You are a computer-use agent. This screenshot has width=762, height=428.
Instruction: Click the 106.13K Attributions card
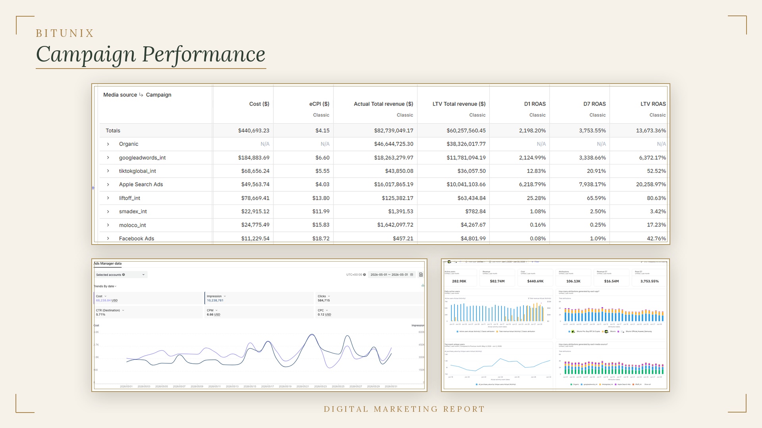573,277
